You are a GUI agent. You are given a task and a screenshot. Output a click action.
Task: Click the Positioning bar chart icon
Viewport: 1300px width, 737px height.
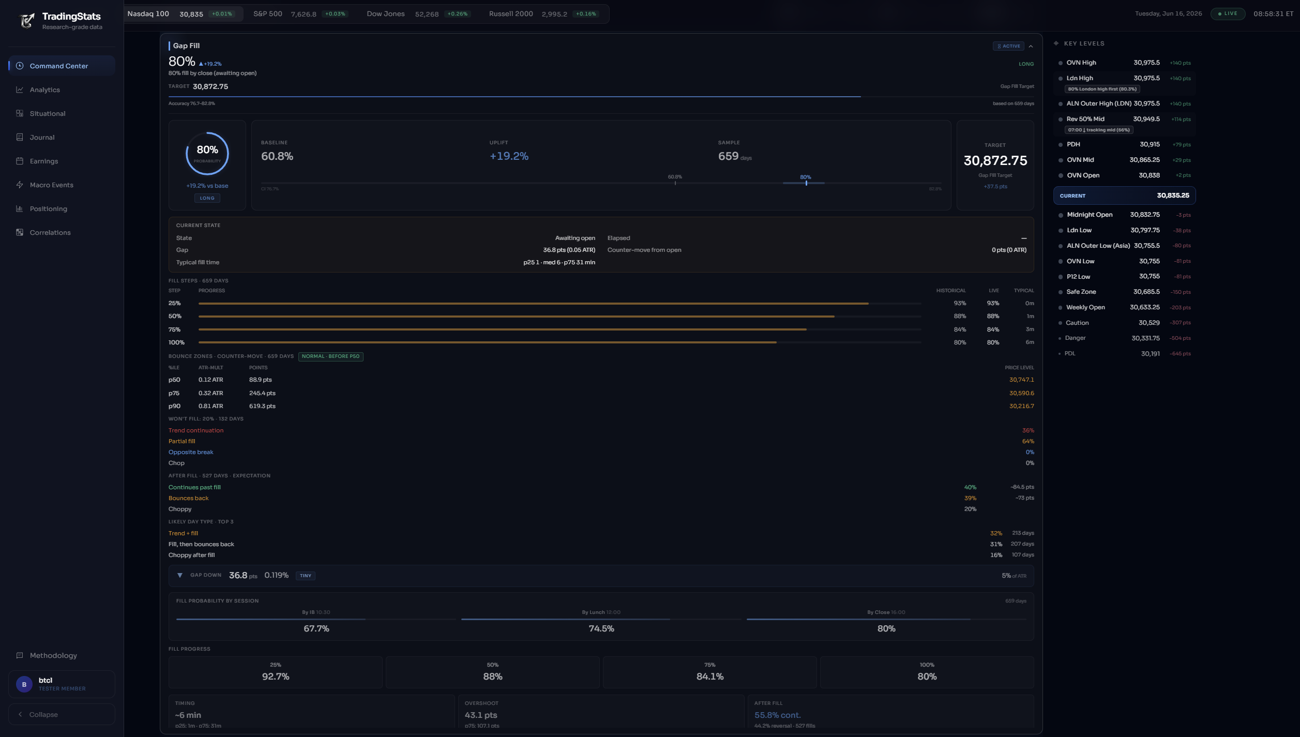(20, 208)
